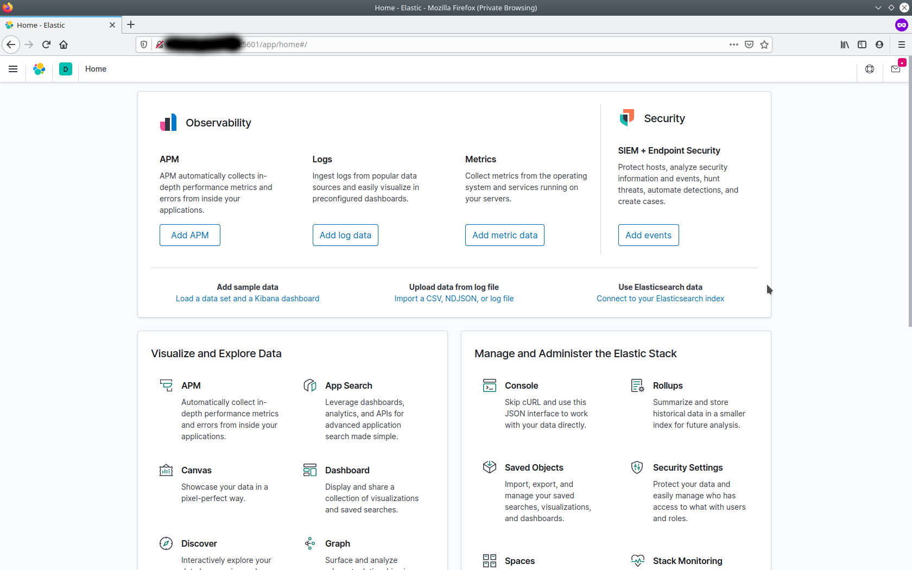This screenshot has height=570, width=912.
Task: Click the Firefox logo in title bar
Action: tap(8, 7)
